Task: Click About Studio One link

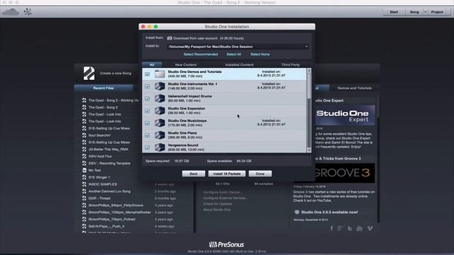Action: click(217, 210)
